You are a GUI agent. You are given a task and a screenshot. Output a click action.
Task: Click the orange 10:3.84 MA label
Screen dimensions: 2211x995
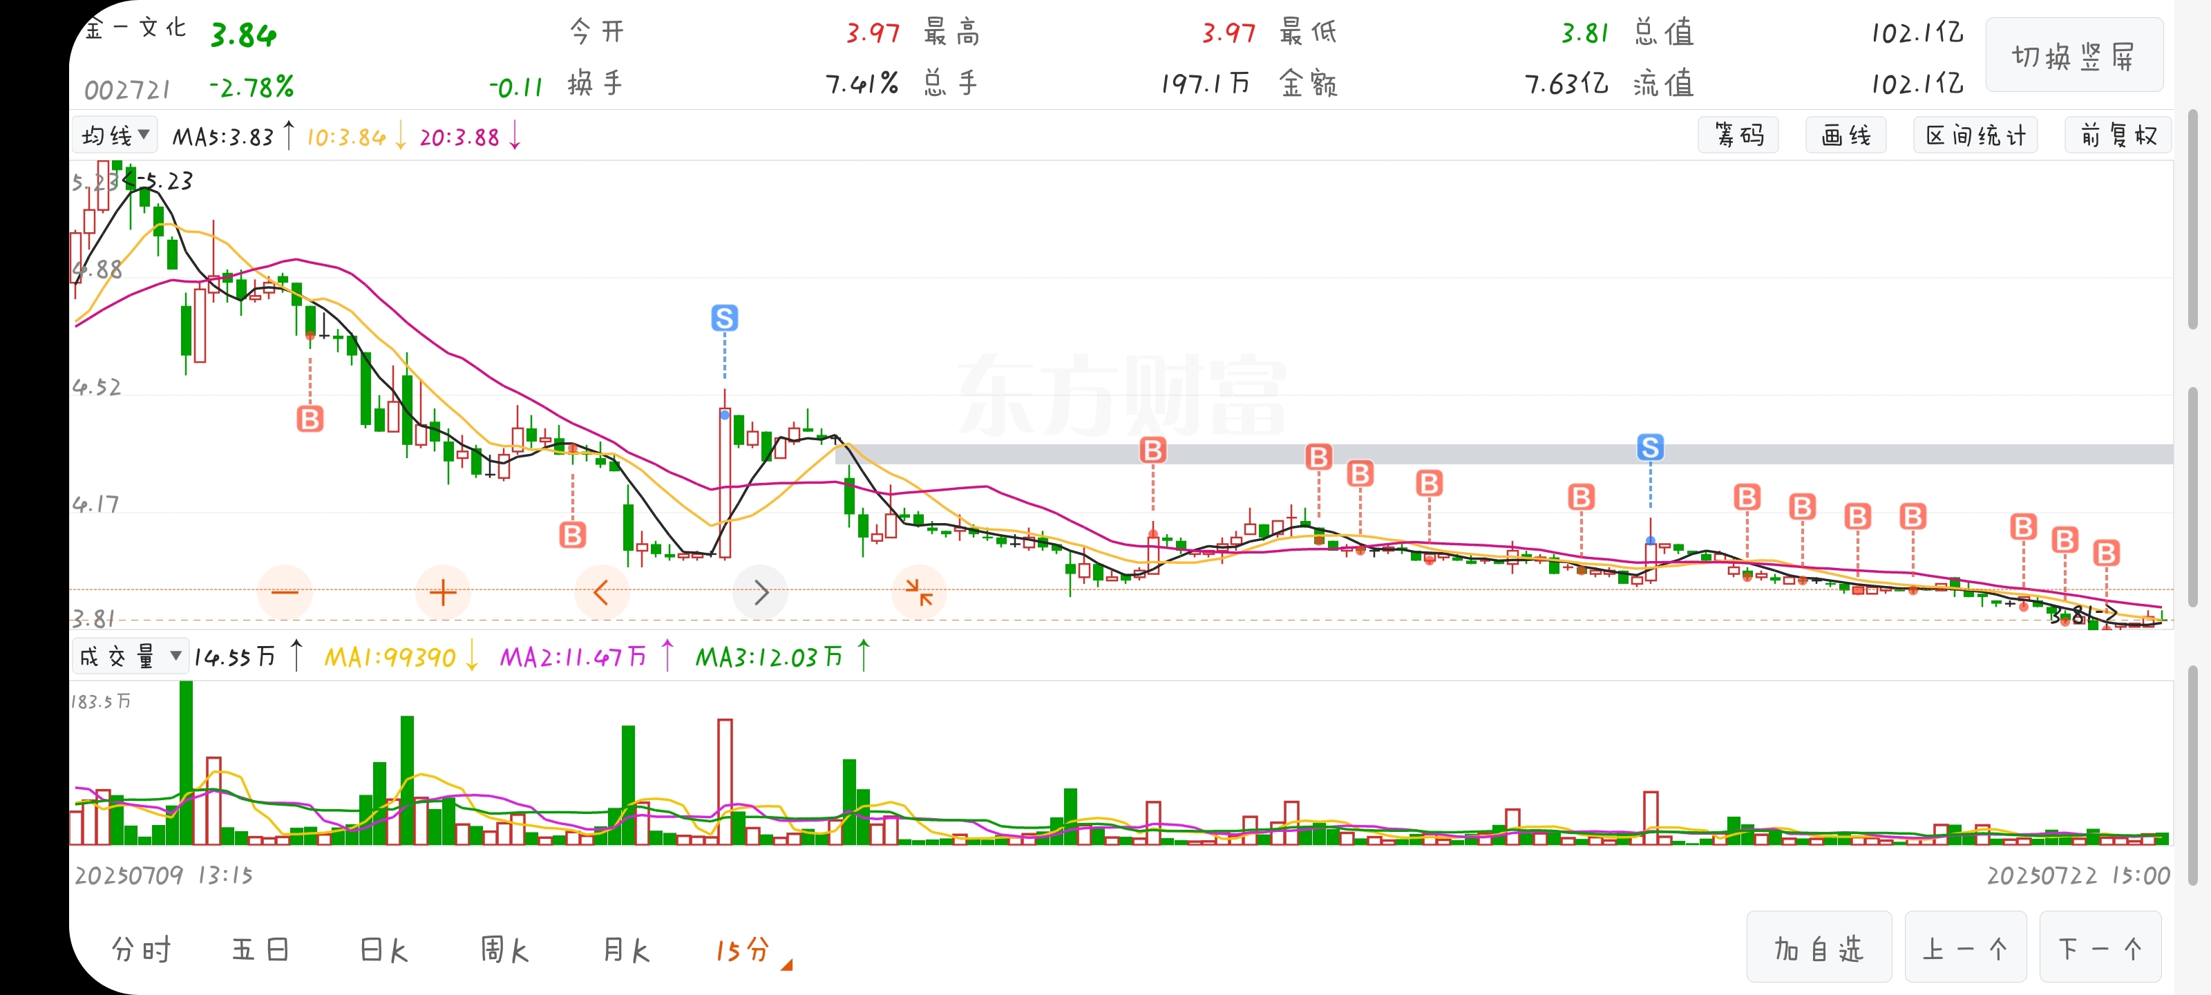click(x=346, y=137)
